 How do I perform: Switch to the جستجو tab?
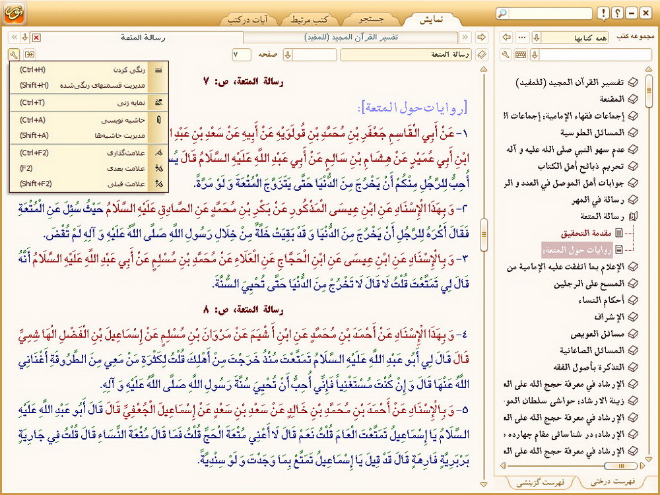click(x=371, y=19)
